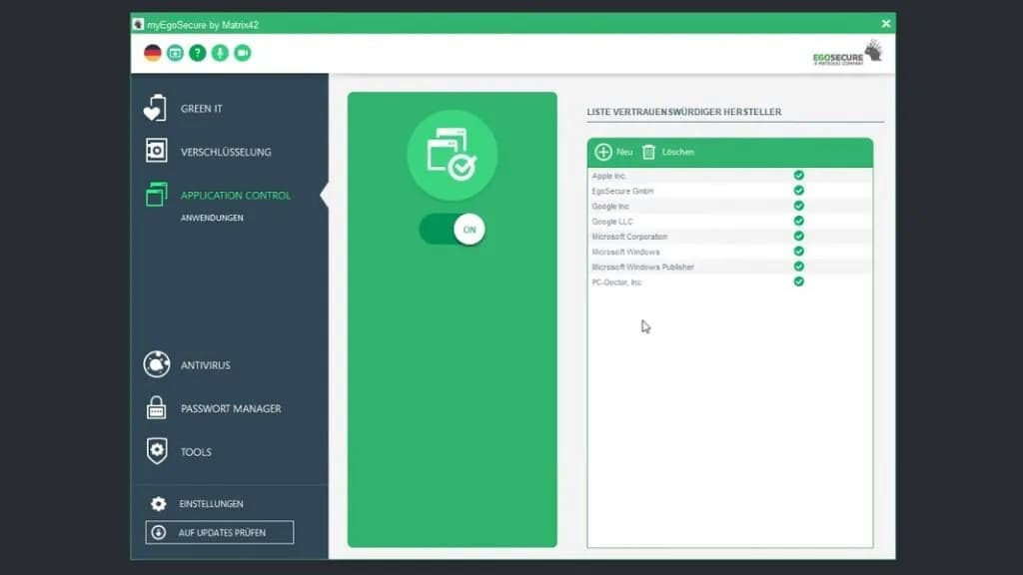Select Application Control in the sidebar
The height and width of the screenshot is (575, 1023).
tap(236, 196)
